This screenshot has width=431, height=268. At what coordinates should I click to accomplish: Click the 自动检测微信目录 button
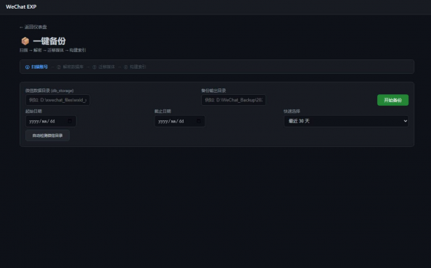(48, 135)
